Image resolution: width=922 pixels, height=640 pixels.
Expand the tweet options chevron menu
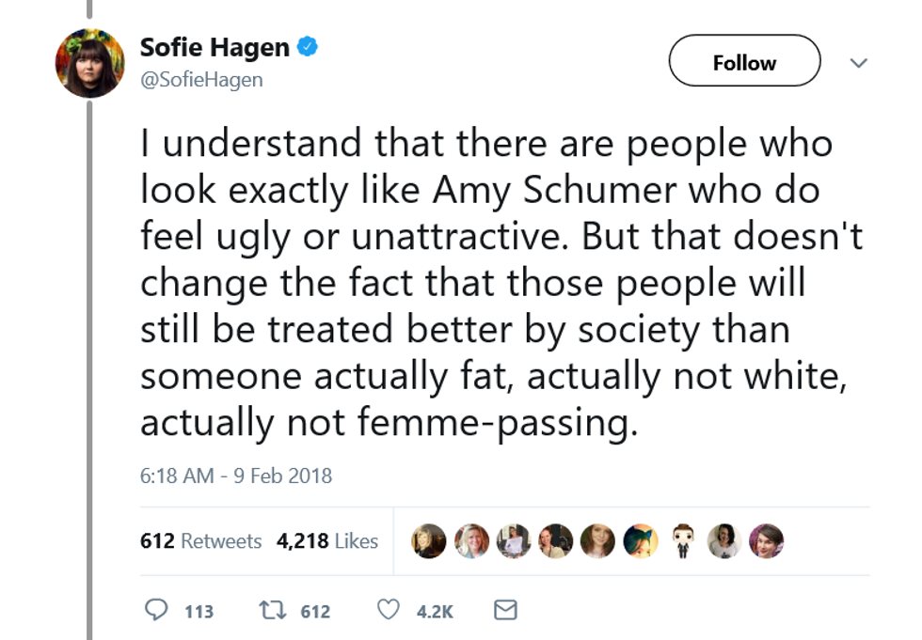tap(857, 63)
